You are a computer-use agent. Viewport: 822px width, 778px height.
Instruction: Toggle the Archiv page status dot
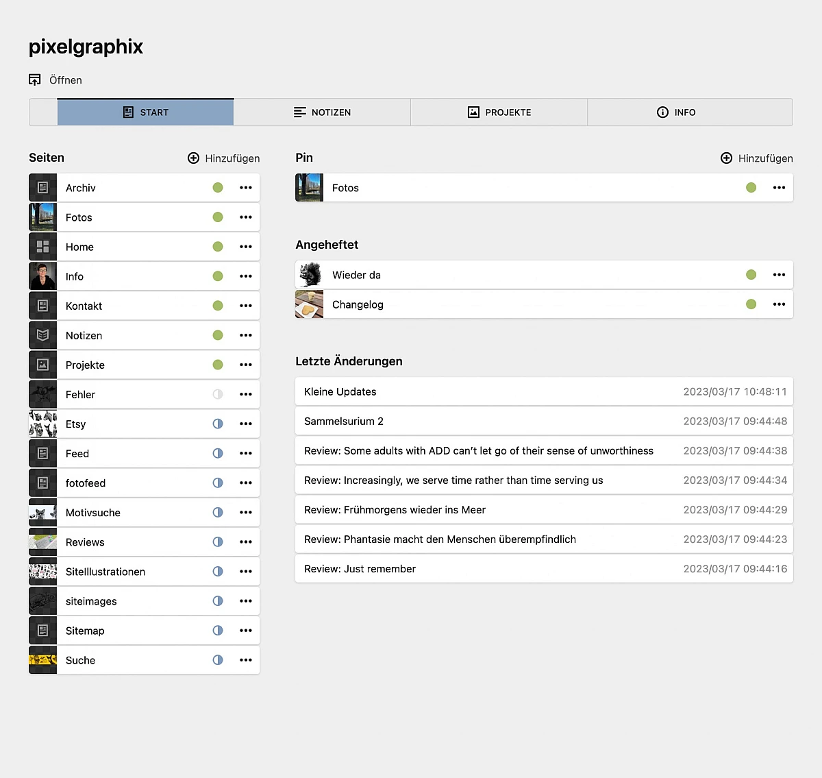coord(218,188)
